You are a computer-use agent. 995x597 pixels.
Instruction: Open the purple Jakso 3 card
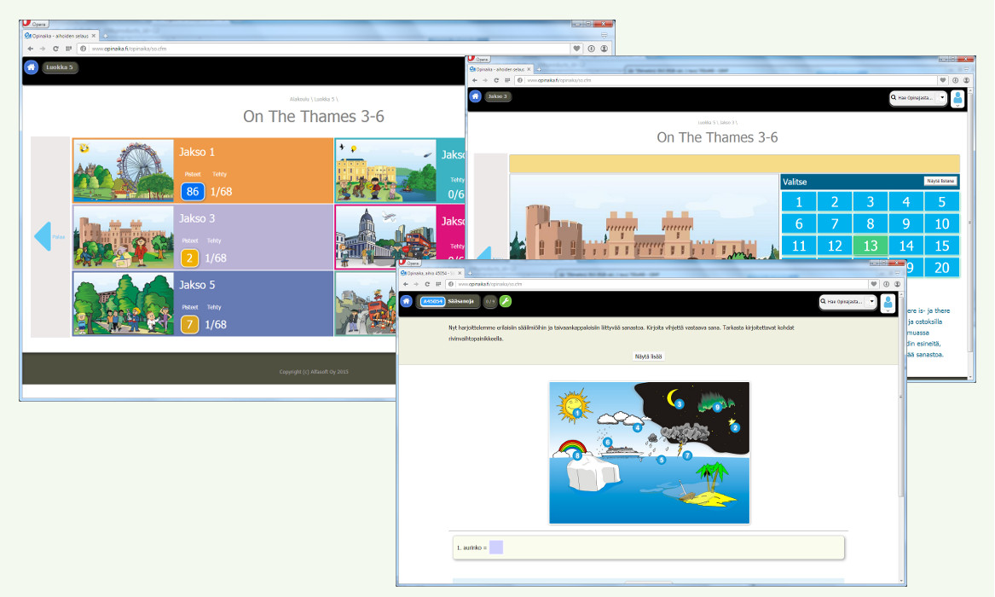point(203,237)
